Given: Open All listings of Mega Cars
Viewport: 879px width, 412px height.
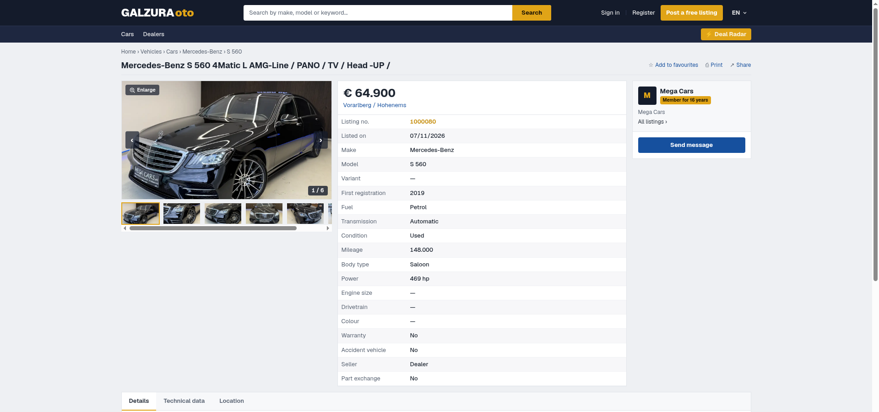Looking at the screenshot, I should 652,122.
